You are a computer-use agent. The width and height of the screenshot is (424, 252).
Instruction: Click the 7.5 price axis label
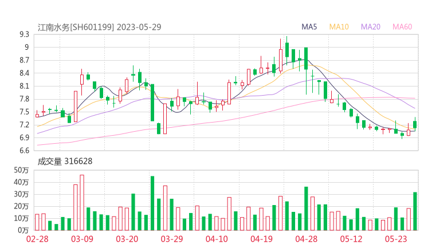tap(24, 112)
